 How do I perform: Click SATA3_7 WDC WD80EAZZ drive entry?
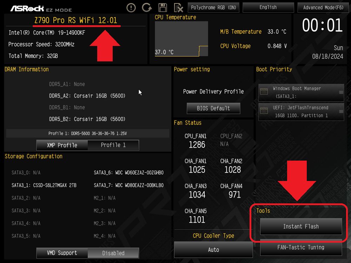coord(128,186)
